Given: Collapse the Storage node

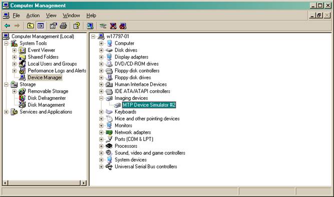Looking at the screenshot, I should pyautogui.click(x=6, y=85).
